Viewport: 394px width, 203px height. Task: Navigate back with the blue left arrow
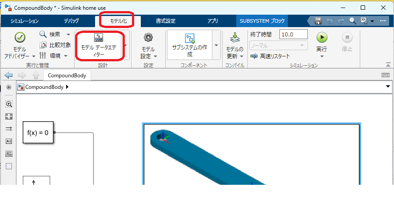point(8,75)
